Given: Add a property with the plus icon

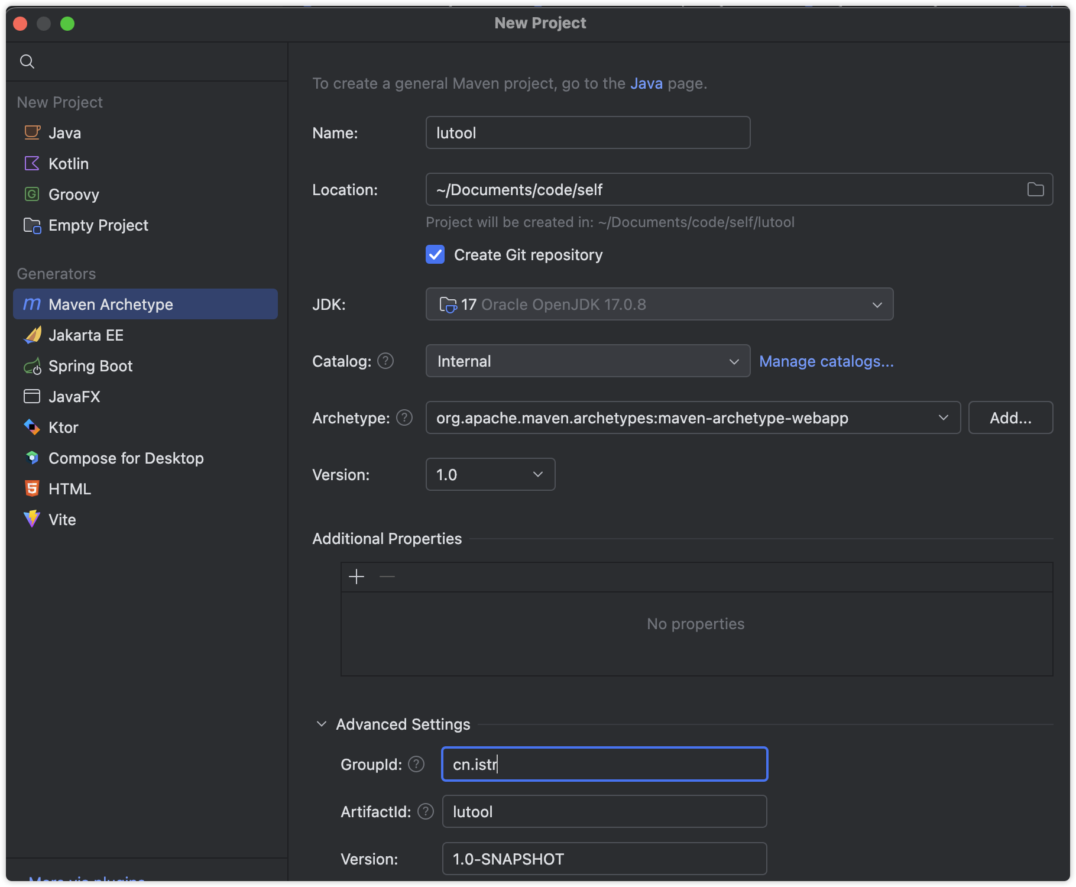Looking at the screenshot, I should pyautogui.click(x=356, y=577).
